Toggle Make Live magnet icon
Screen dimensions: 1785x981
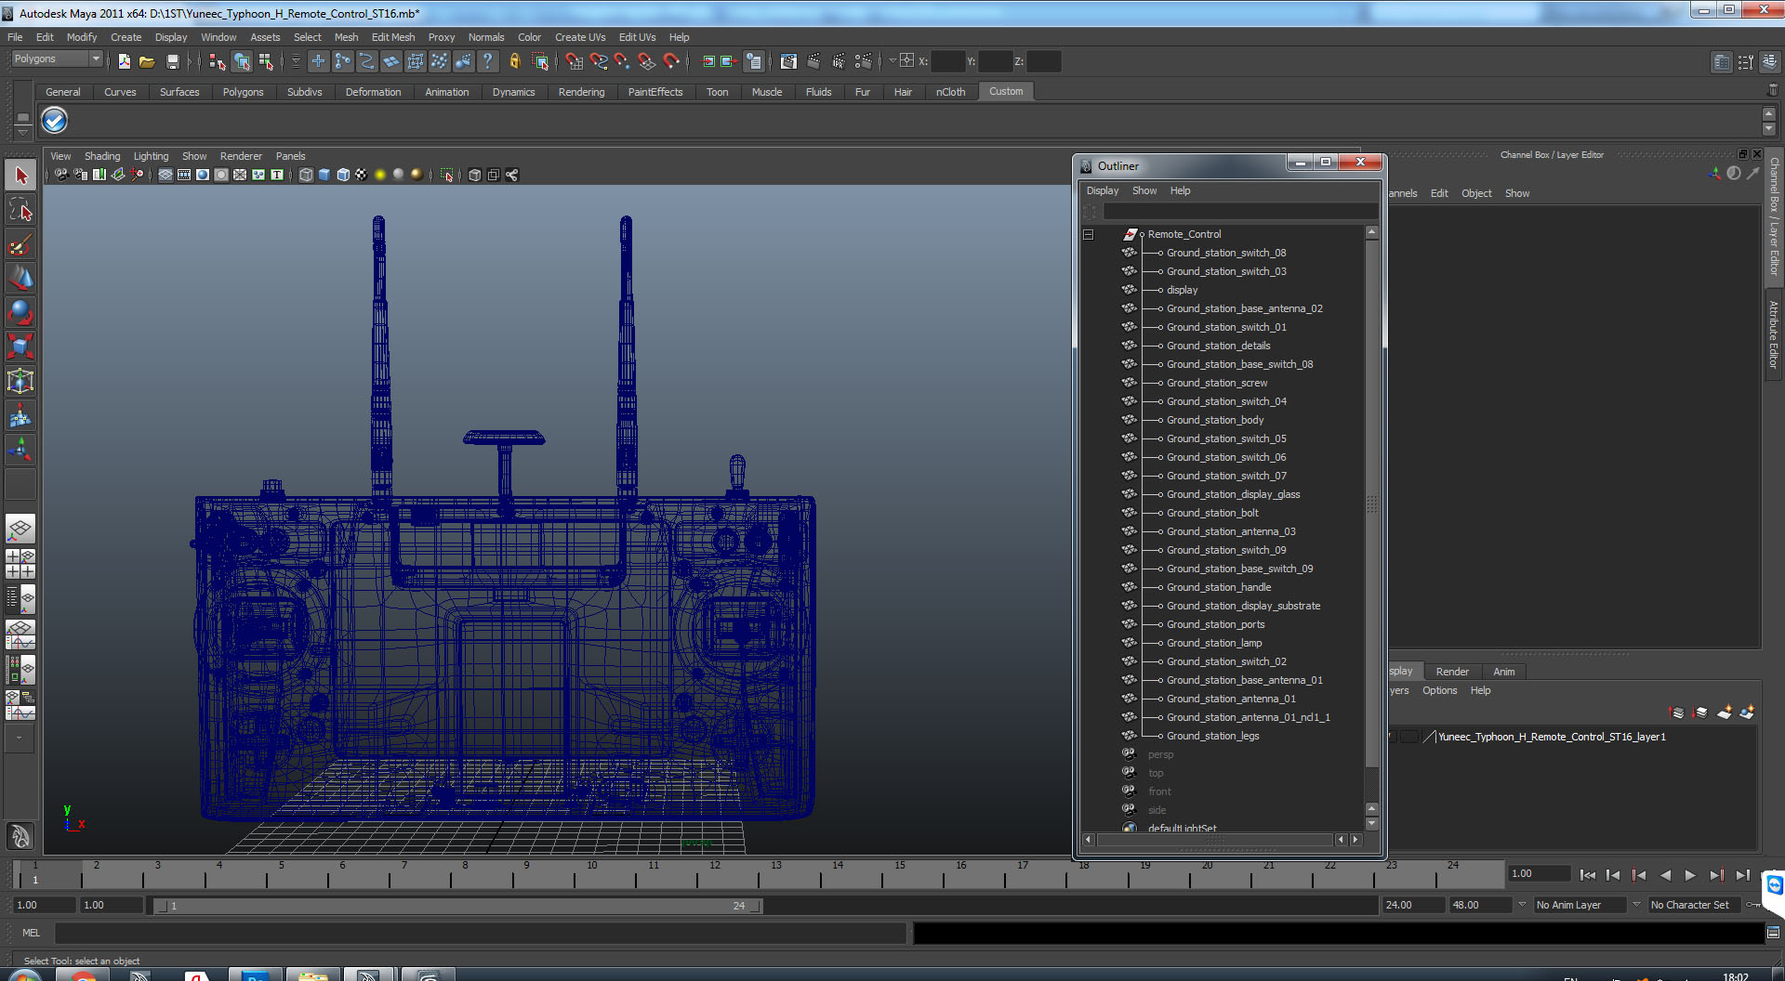coord(671,61)
